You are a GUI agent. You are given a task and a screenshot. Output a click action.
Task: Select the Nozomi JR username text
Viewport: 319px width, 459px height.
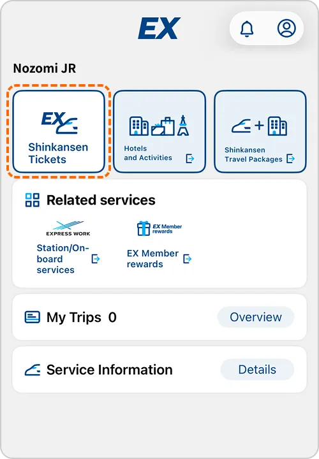(x=45, y=68)
